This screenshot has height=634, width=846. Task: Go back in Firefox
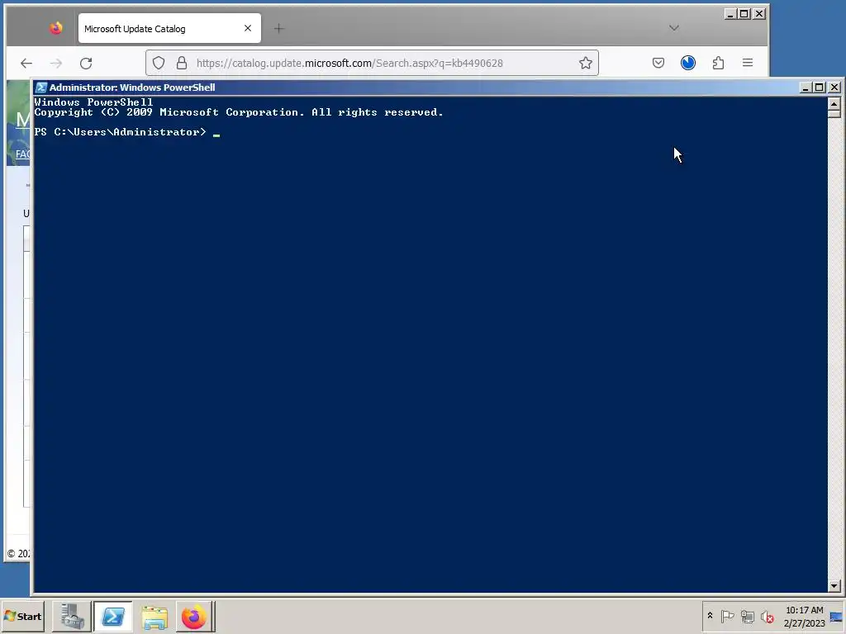tap(26, 63)
